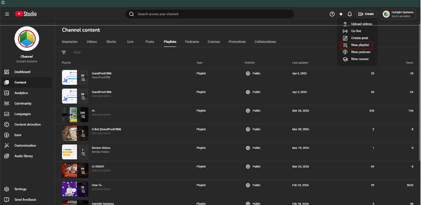Image resolution: width=421 pixels, height=205 pixels.
Task: Click the 3635 views value
Action: tap(410, 185)
